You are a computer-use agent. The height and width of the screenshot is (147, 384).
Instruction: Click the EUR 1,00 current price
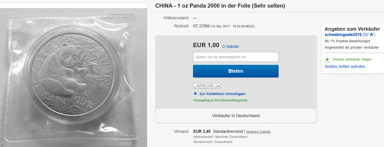(x=206, y=45)
